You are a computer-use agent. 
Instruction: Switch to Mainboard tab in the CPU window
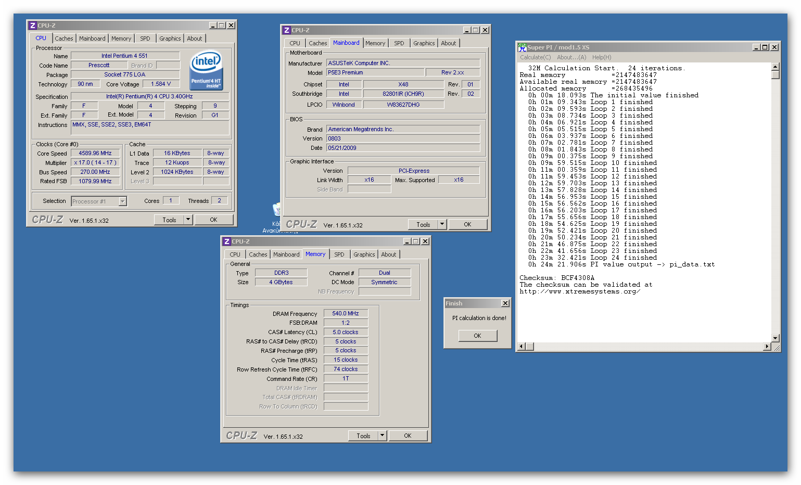pyautogui.click(x=92, y=39)
